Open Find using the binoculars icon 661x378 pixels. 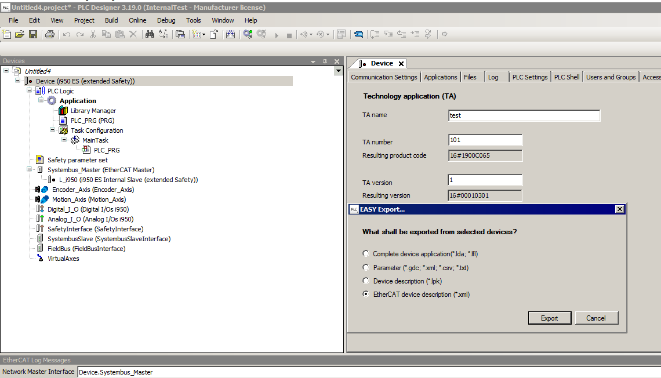click(x=150, y=34)
